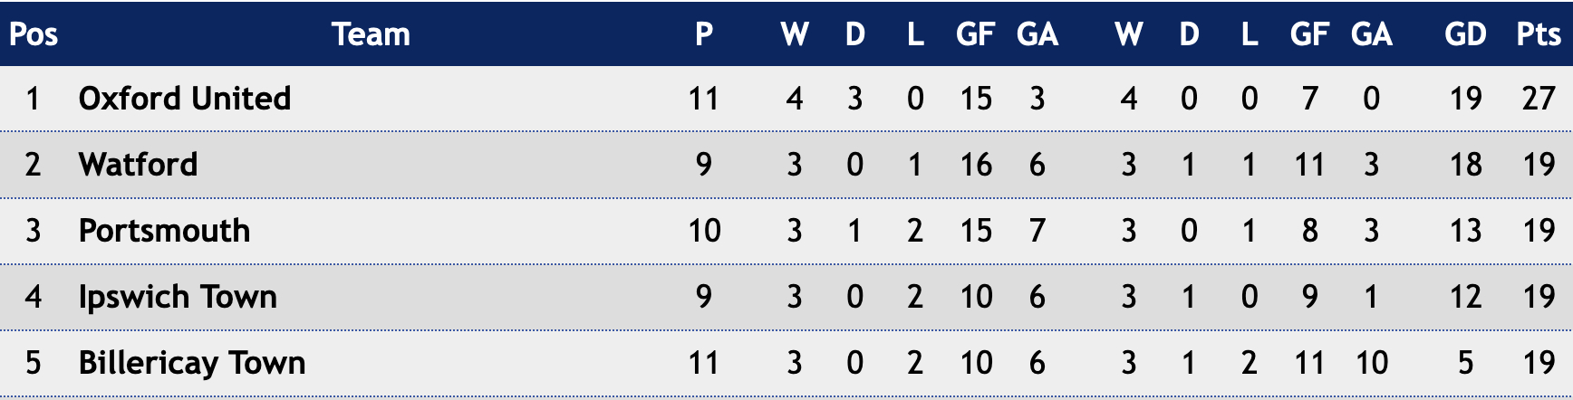Click the GD column header

pos(1465,33)
